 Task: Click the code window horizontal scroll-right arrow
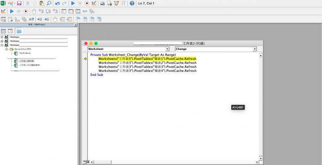(x=257, y=162)
